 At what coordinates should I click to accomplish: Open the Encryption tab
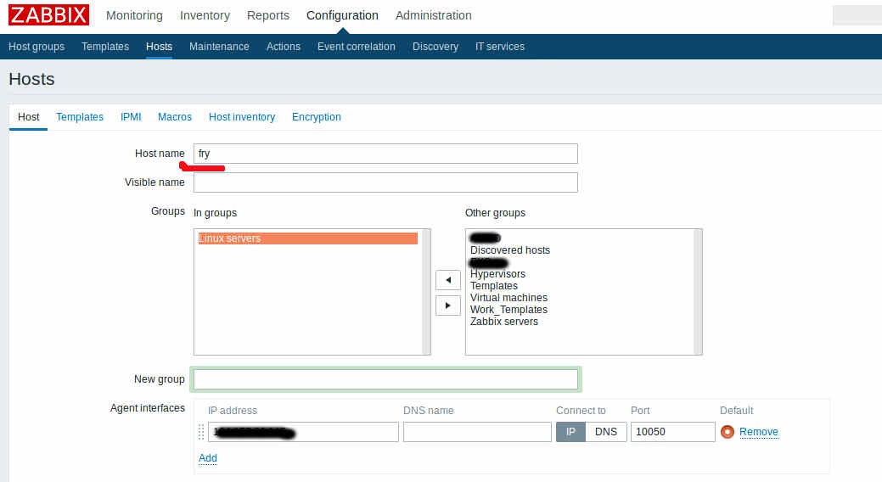(316, 117)
